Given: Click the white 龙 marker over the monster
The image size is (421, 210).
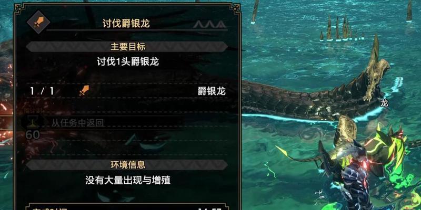Looking at the screenshot, I should tap(384, 103).
